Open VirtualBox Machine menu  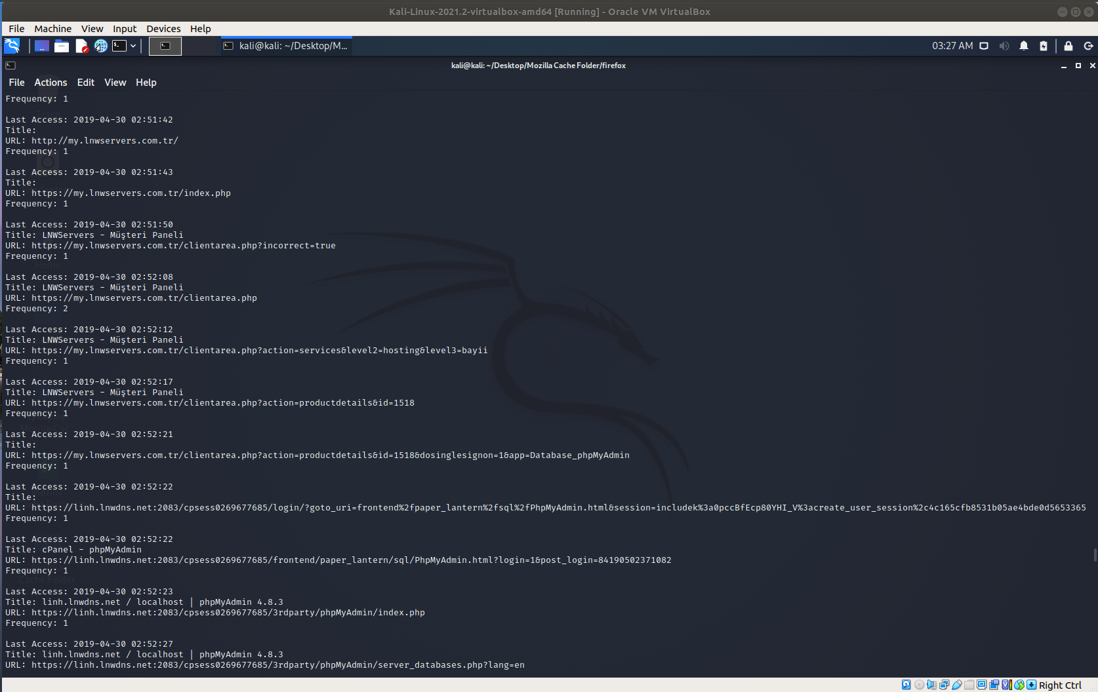(x=52, y=29)
